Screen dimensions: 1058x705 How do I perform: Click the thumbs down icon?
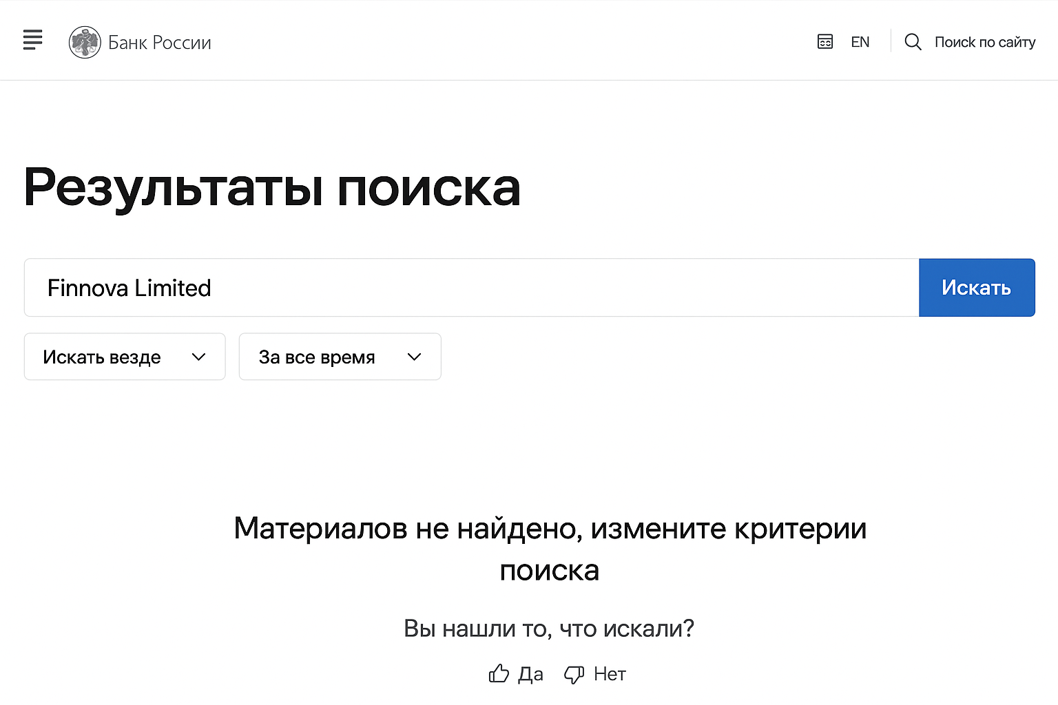[574, 674]
